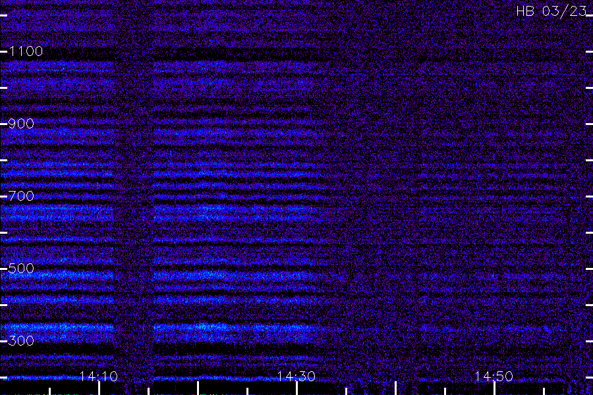Click the 700 frequency axis label
Image resolution: width=593 pixels, height=395 pixels.
coord(21,196)
